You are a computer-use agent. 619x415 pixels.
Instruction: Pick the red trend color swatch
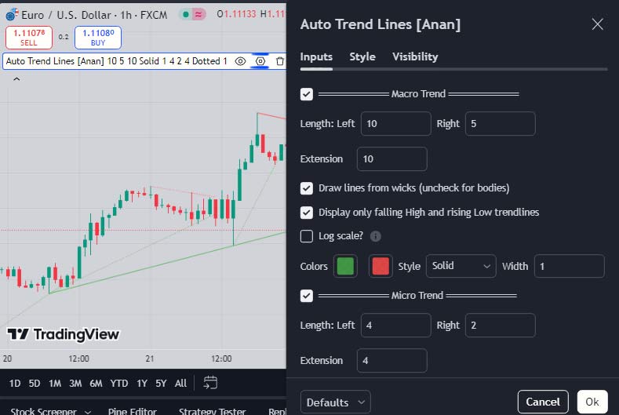click(x=381, y=266)
